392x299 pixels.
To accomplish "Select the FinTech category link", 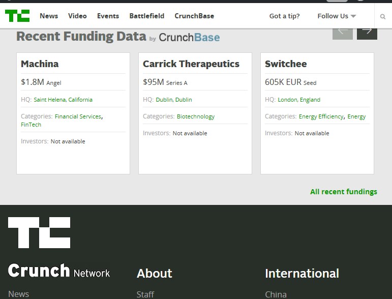I will pos(31,125).
